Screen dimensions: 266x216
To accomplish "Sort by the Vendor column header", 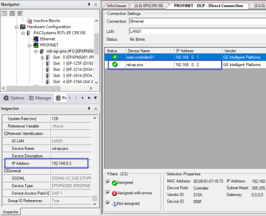I will [x=244, y=51].
